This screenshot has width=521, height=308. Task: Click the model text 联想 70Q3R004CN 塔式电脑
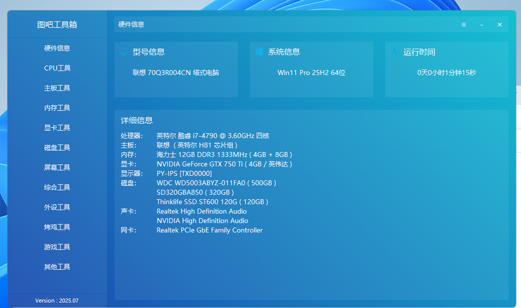[x=176, y=73]
